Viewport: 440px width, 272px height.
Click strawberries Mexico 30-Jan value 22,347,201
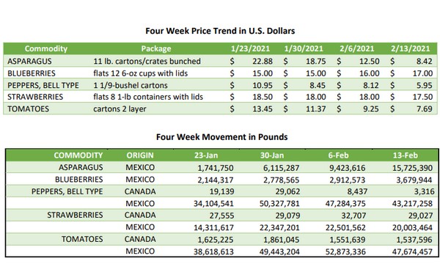[x=279, y=228]
